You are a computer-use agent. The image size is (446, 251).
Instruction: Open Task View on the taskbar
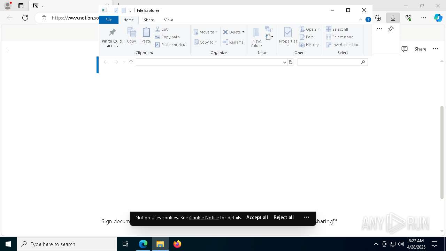(125, 244)
